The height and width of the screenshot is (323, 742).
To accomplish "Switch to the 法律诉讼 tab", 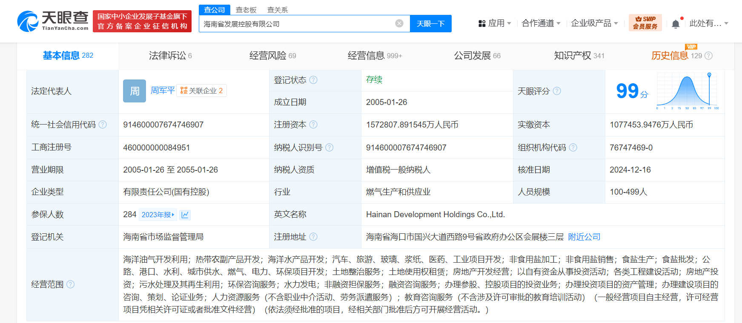I will point(170,56).
